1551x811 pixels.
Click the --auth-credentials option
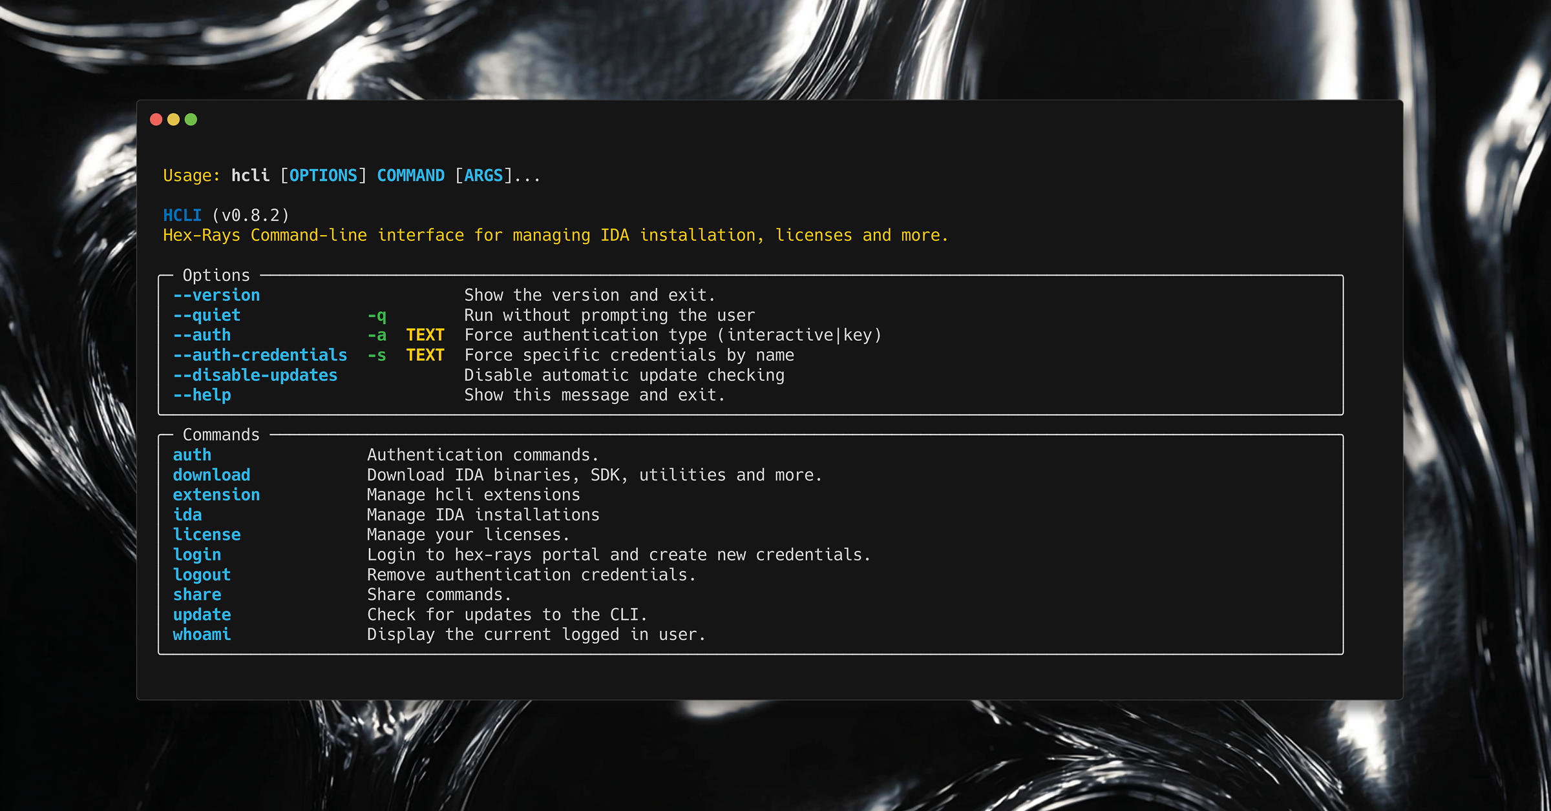pyautogui.click(x=260, y=354)
